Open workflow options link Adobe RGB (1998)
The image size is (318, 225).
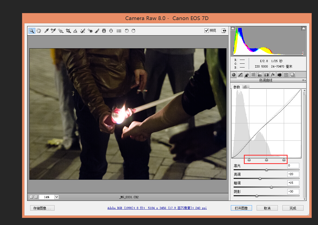[x=157, y=208]
